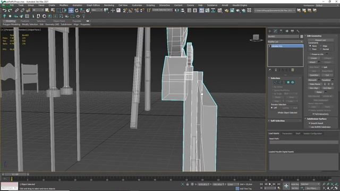Open the project path dropdown
340x191 pixels.
(275, 10)
